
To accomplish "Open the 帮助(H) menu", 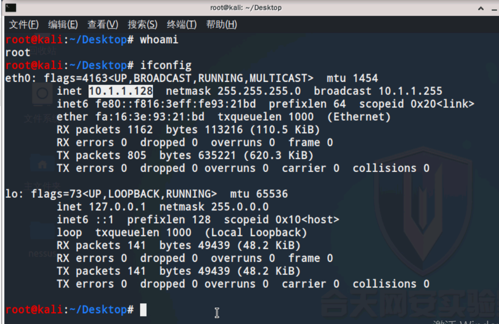I will click(221, 24).
